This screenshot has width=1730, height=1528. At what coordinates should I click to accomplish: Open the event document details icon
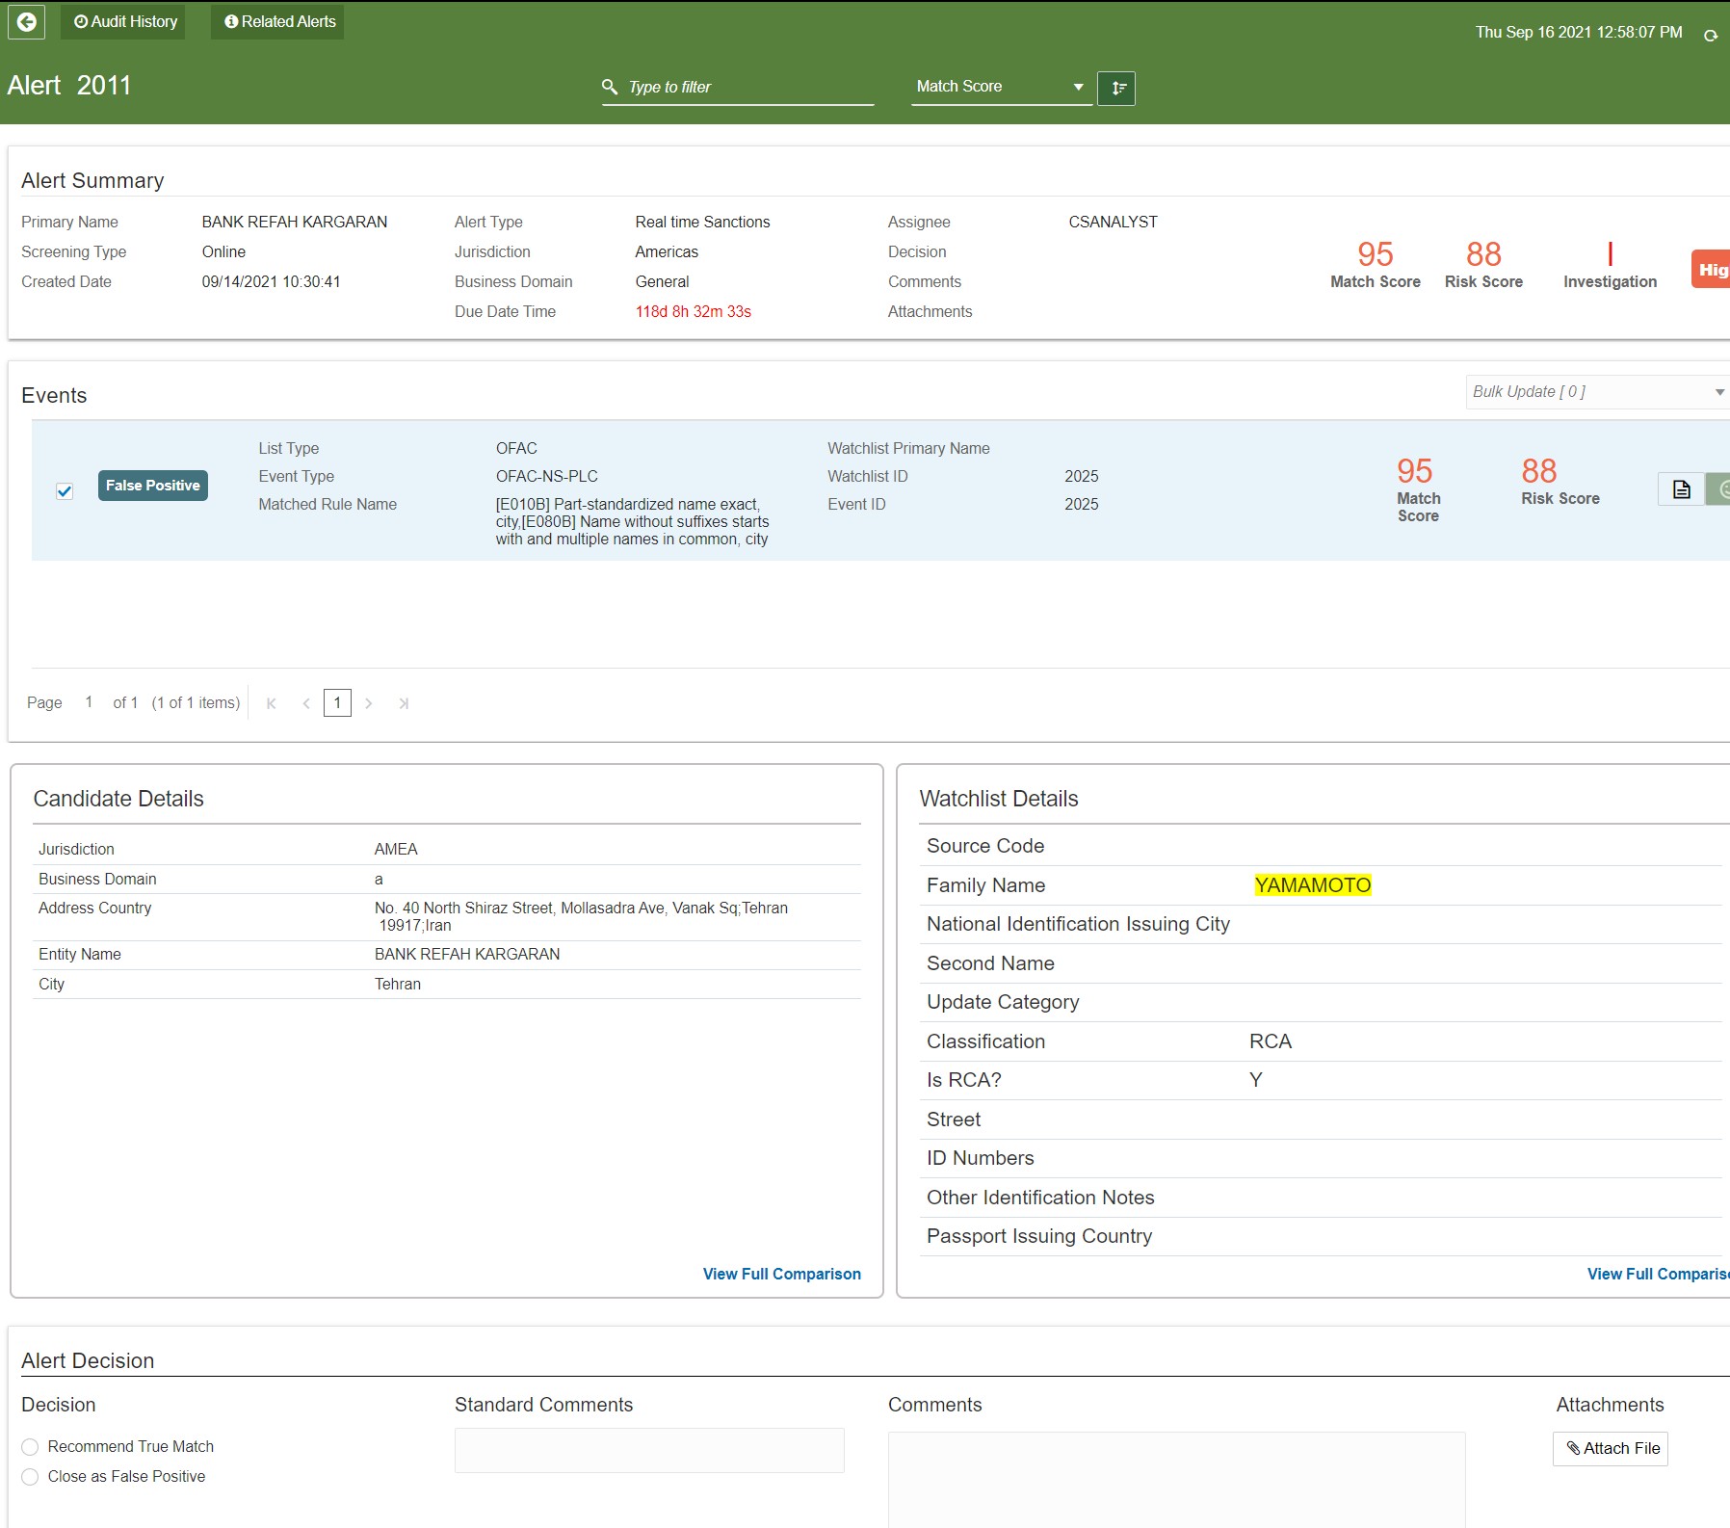(1681, 489)
